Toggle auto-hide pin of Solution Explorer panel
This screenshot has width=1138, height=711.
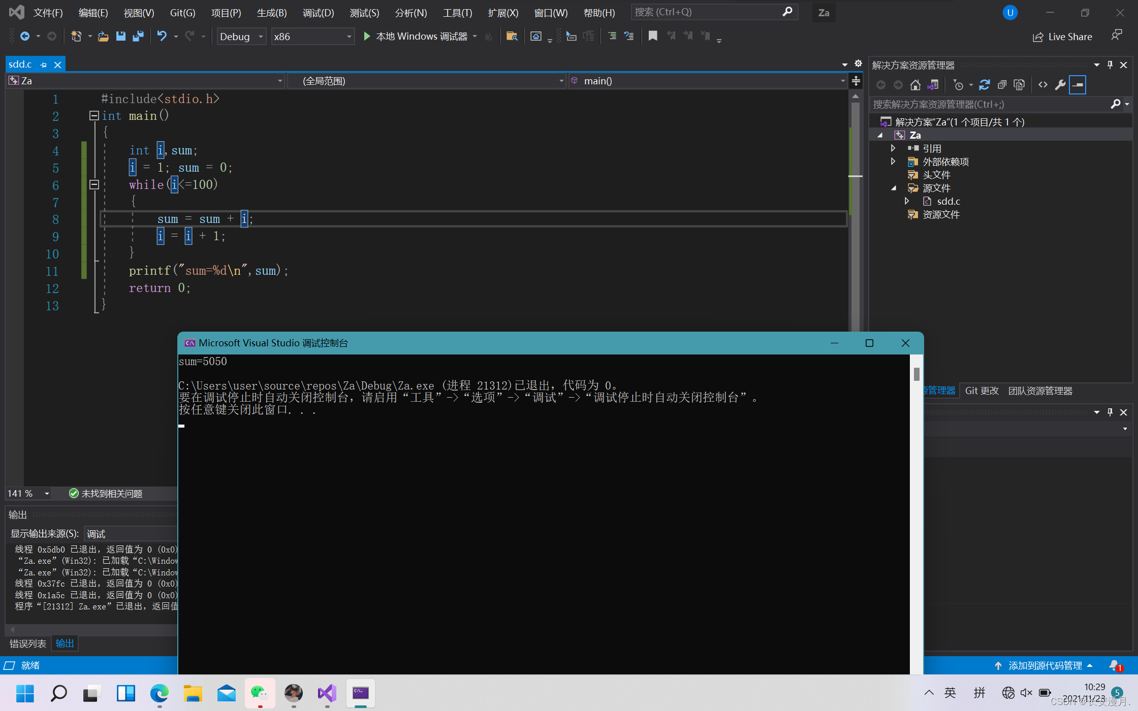[x=1110, y=65]
